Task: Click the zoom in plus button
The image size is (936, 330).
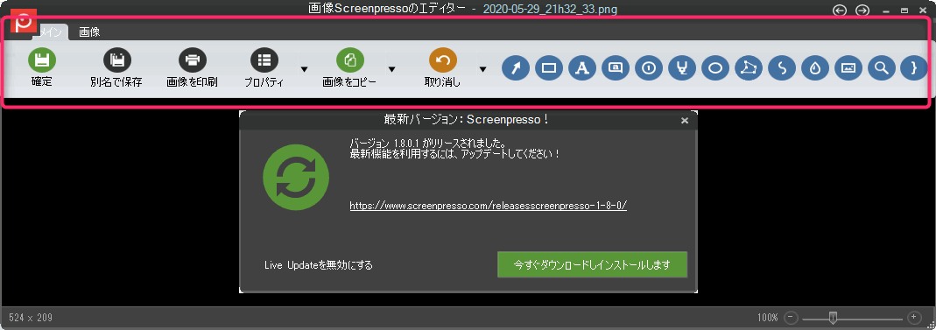Action: 914,317
